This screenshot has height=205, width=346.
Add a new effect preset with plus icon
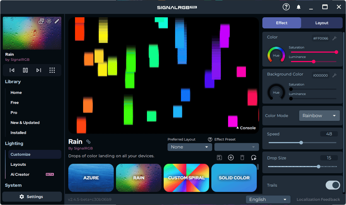coord(231,158)
